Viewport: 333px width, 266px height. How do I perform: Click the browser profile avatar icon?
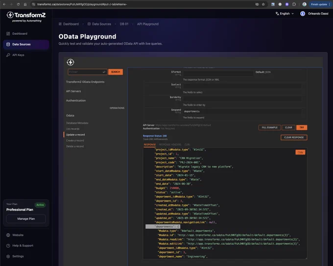[x=304, y=4]
